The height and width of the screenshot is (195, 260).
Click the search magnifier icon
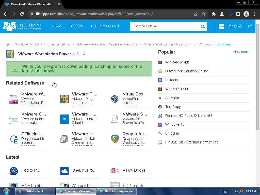(x=203, y=26)
